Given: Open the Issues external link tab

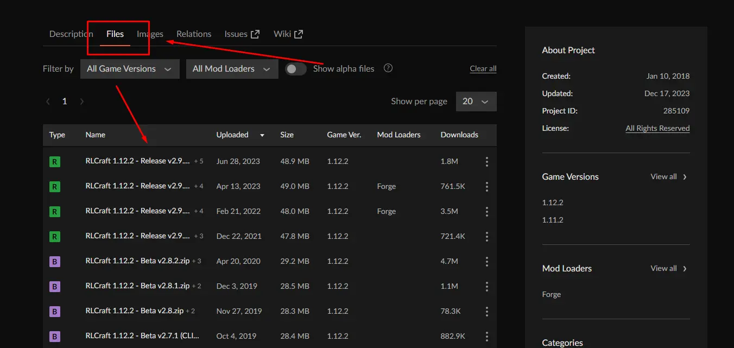Looking at the screenshot, I should point(242,34).
